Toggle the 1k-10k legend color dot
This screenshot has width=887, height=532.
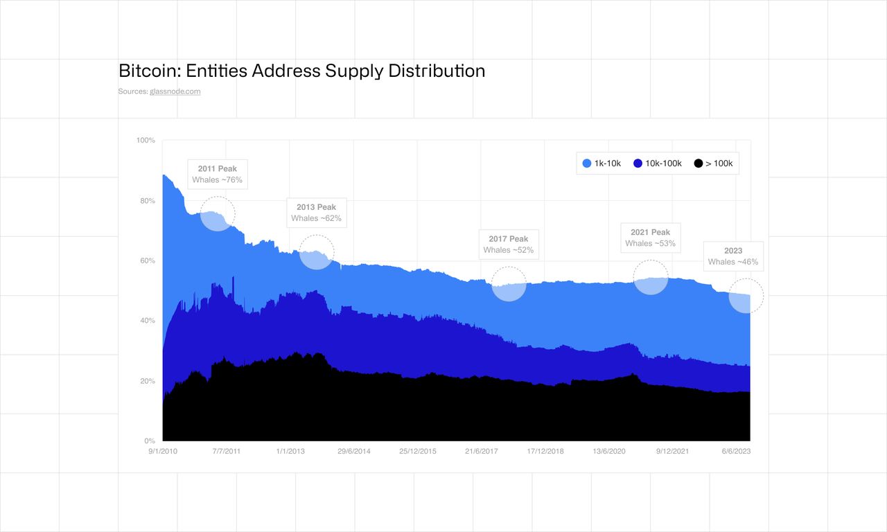click(587, 163)
